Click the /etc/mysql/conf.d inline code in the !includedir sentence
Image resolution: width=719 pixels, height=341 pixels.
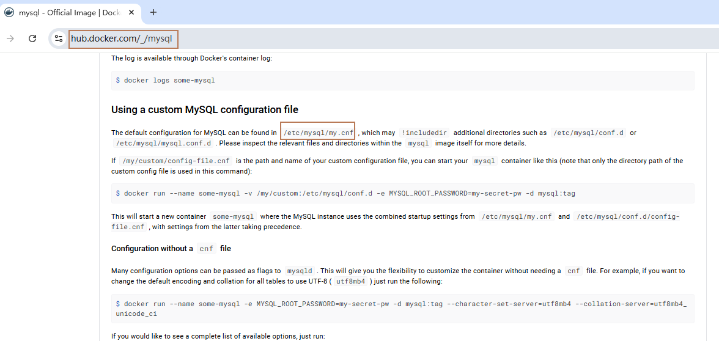tap(588, 133)
